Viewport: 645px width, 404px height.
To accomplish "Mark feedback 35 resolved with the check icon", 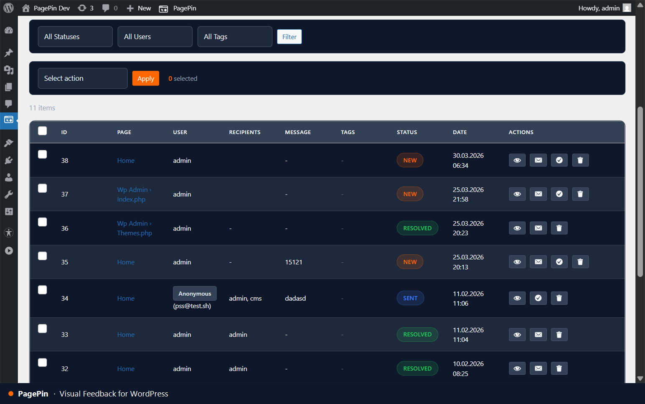I will (559, 261).
